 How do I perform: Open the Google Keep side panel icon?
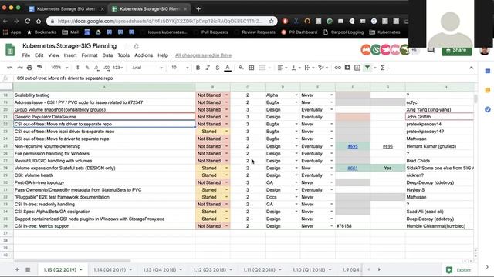coord(487,90)
